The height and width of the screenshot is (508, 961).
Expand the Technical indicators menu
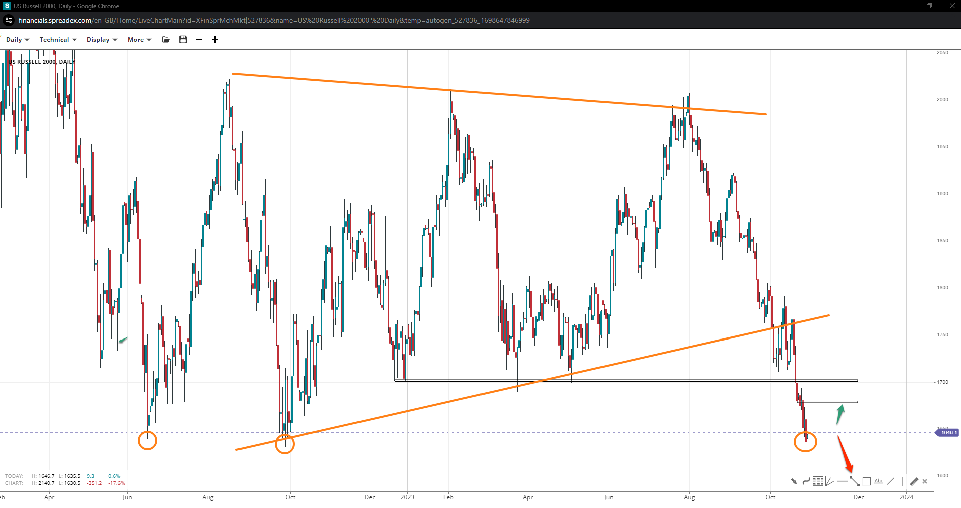click(x=58, y=40)
